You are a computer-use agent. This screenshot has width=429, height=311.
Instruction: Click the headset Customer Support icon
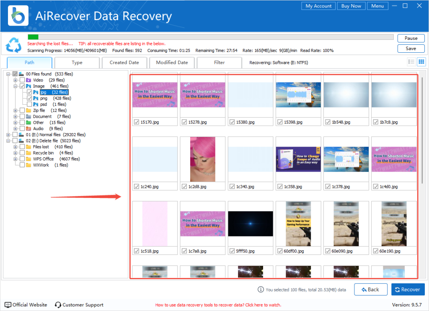pos(58,305)
